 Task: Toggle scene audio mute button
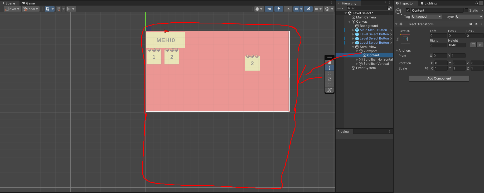coord(288,9)
